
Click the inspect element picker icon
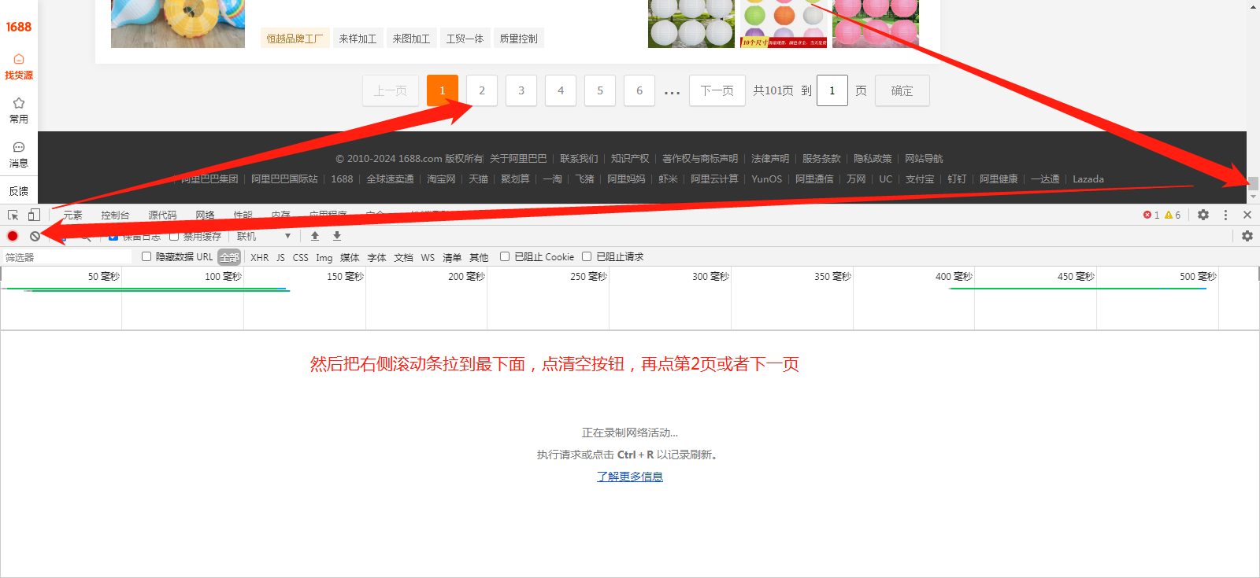[13, 215]
